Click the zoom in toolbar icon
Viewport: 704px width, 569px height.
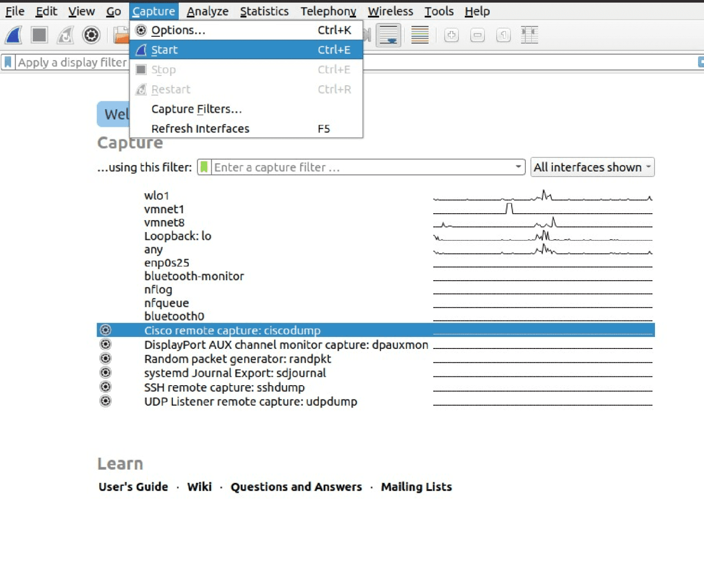click(451, 35)
